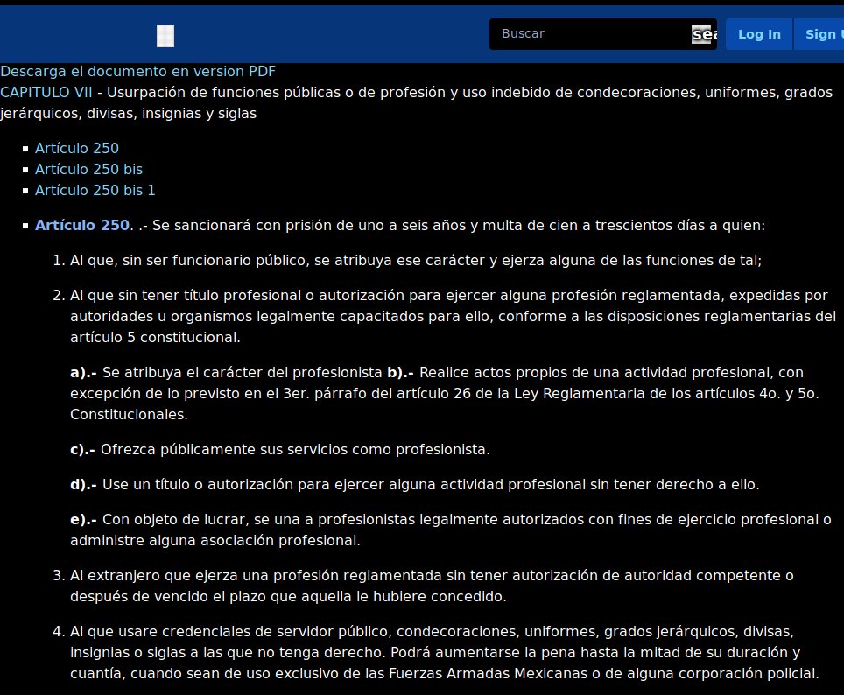Jump to Artículo 250 bis link
The width and height of the screenshot is (844, 695).
(x=88, y=169)
